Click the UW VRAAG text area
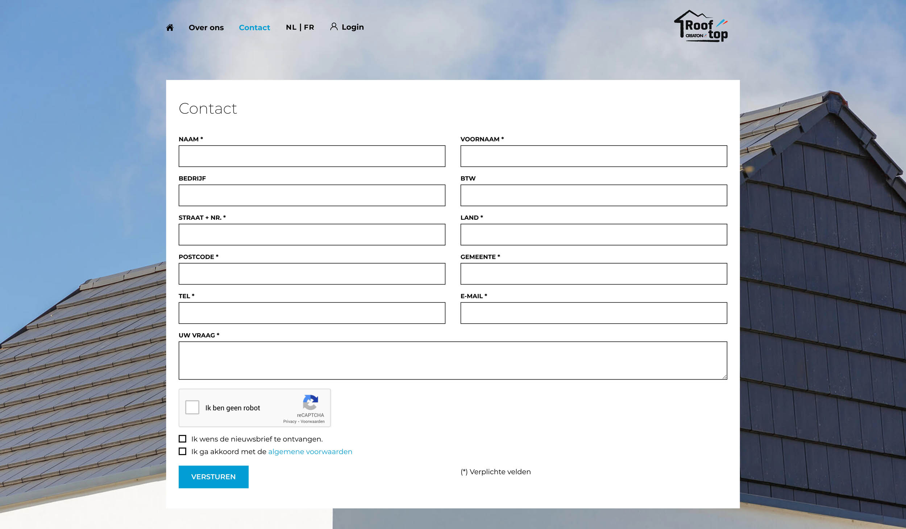Image resolution: width=906 pixels, height=529 pixels. pos(452,360)
